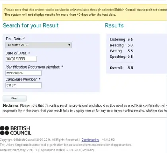Click the 'Results' heading

(x=114, y=25)
